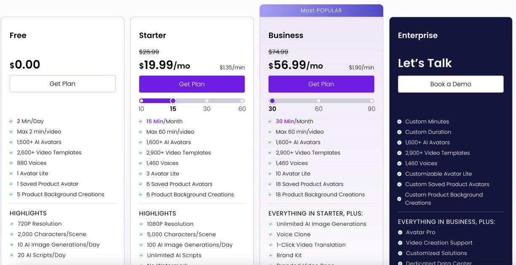The width and height of the screenshot is (516, 265).
Task: Click checkmark icon next to 15 Min/Month
Action: [140, 122]
